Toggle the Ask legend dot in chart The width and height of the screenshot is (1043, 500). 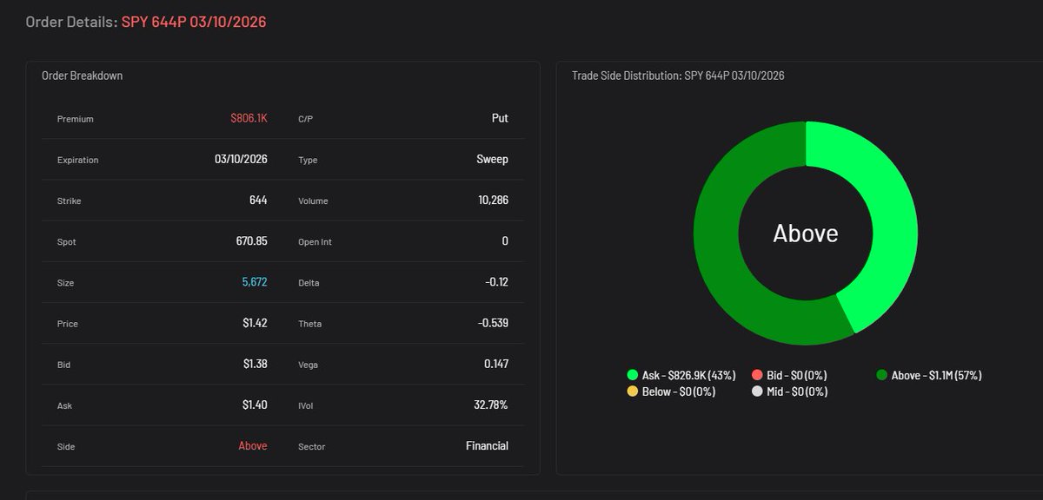(632, 375)
